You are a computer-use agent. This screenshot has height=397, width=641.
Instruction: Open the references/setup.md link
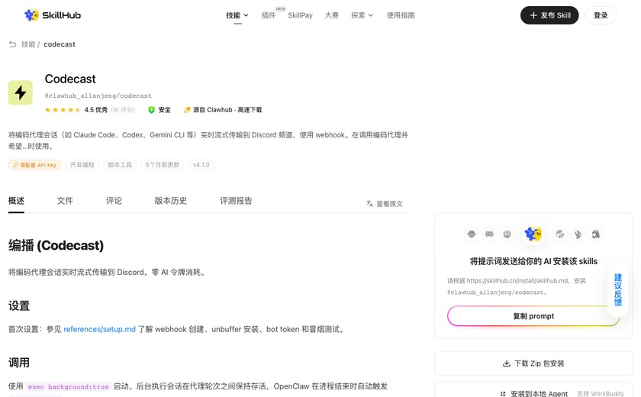[x=99, y=329]
